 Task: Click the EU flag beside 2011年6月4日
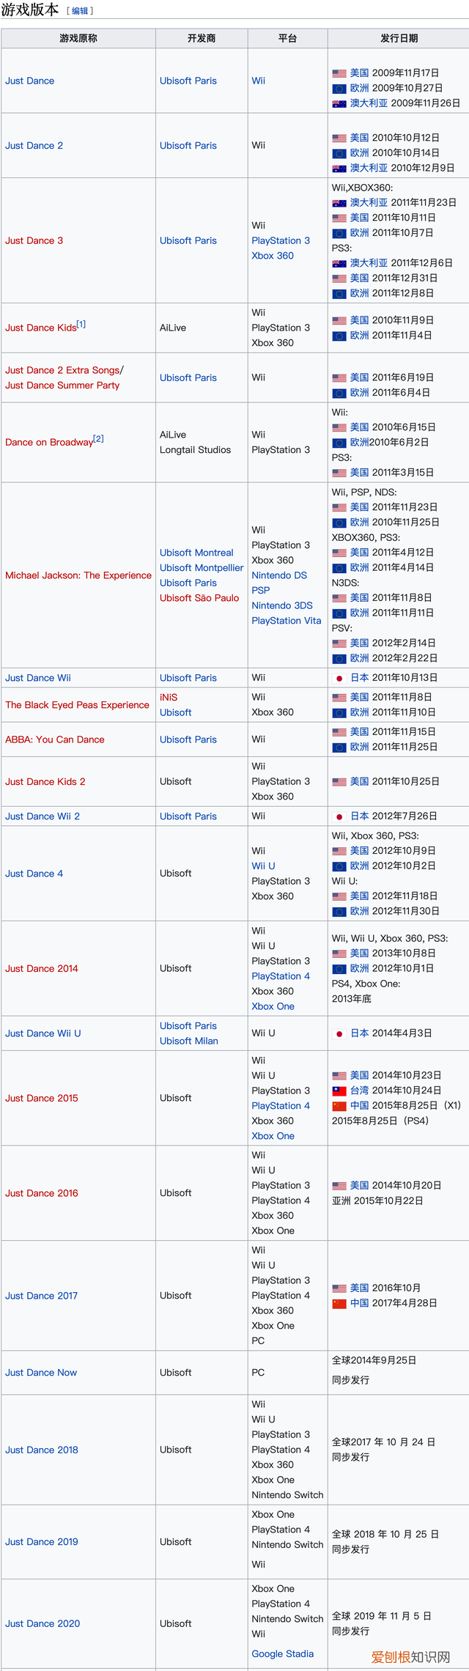339,393
